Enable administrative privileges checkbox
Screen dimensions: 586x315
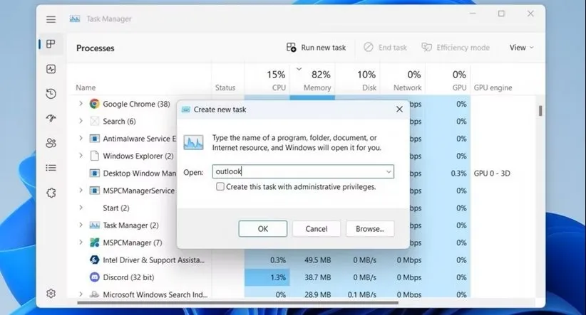tap(220, 186)
